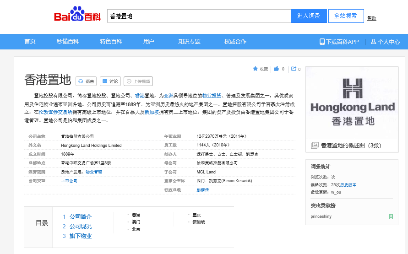Screen dimensions: 408x254
Task: Open the 彭耀佳 link in 行政总裁 row
Action: pos(203,190)
